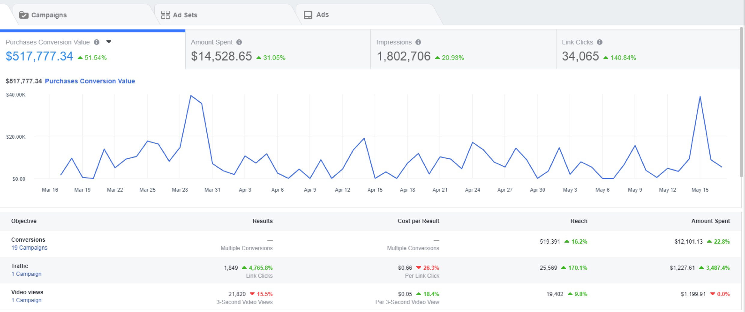Click the 1,849 link clicks result
Screen dimensions: 745x312
[x=231, y=268]
